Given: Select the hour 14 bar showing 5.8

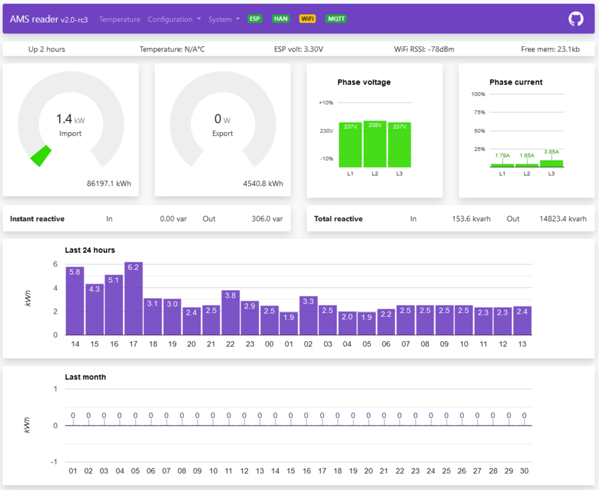Looking at the screenshot, I should (75, 301).
